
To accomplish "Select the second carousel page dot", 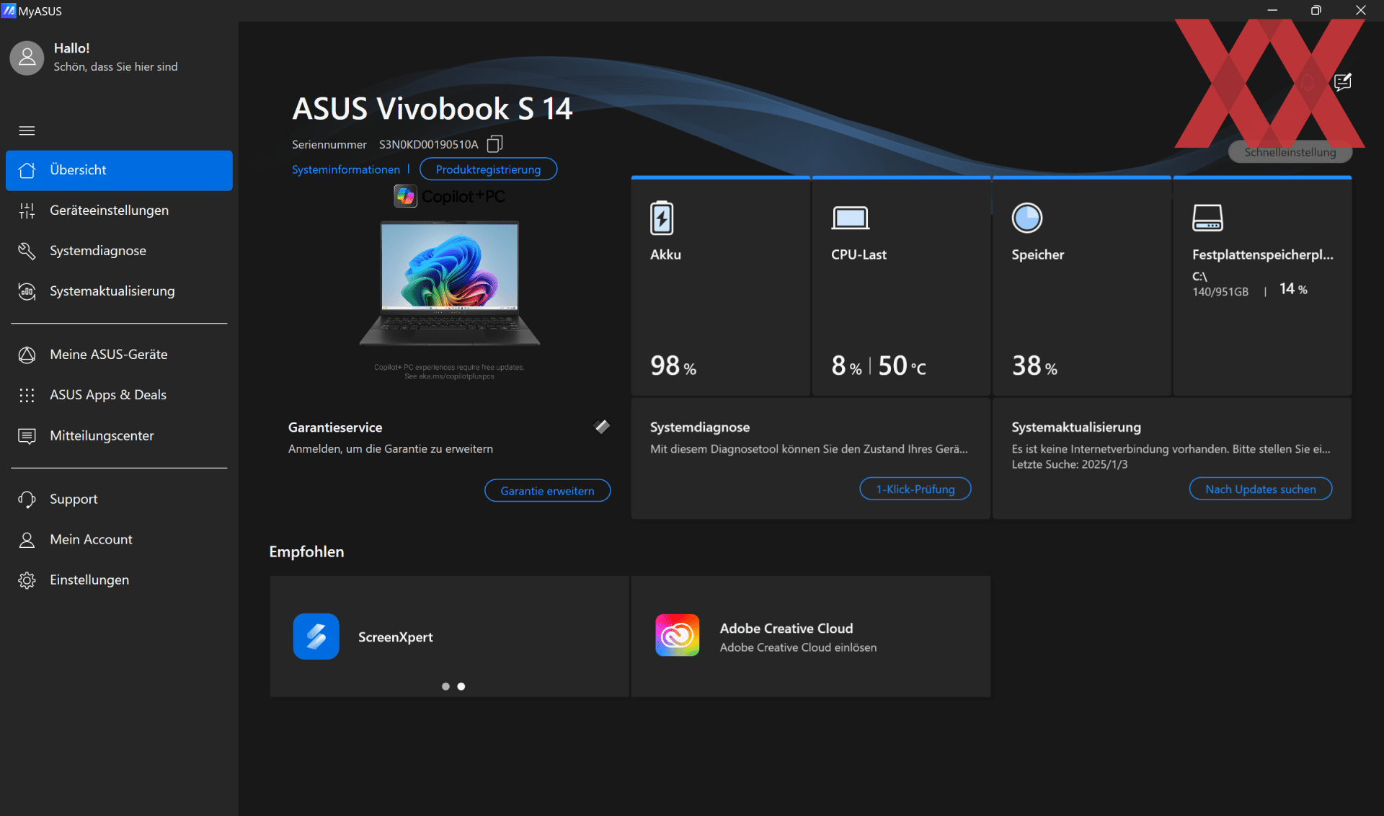I will tap(461, 686).
